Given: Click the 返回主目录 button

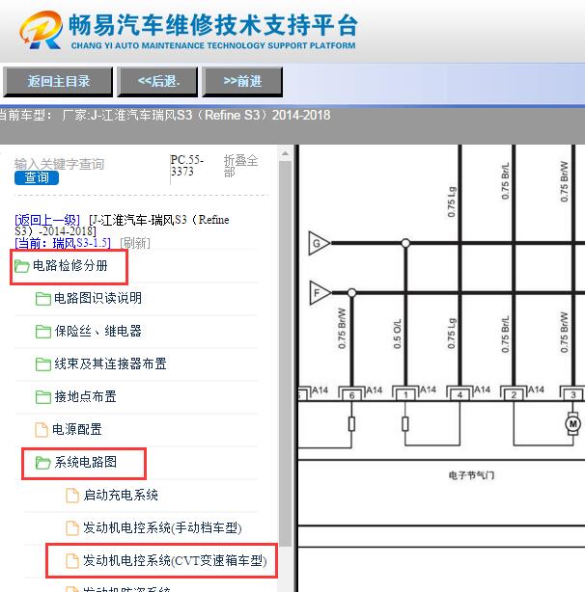Looking at the screenshot, I should point(58,82).
